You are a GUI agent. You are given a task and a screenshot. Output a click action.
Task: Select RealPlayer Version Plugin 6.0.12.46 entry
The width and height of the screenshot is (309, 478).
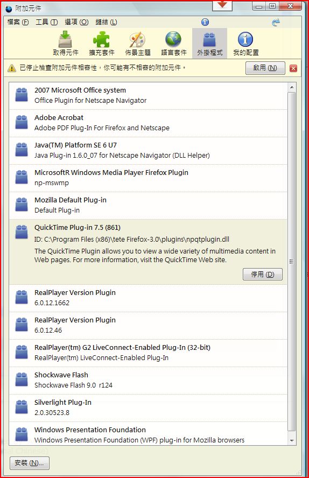click(149, 326)
